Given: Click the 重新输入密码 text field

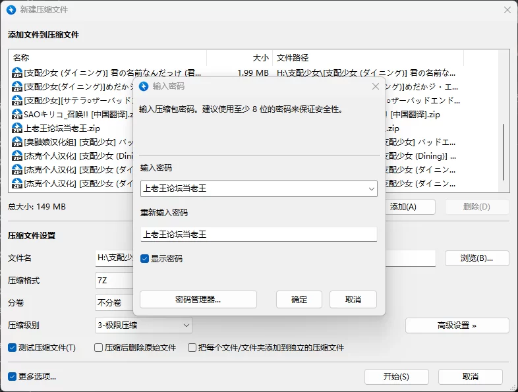Looking at the screenshot, I should point(258,235).
